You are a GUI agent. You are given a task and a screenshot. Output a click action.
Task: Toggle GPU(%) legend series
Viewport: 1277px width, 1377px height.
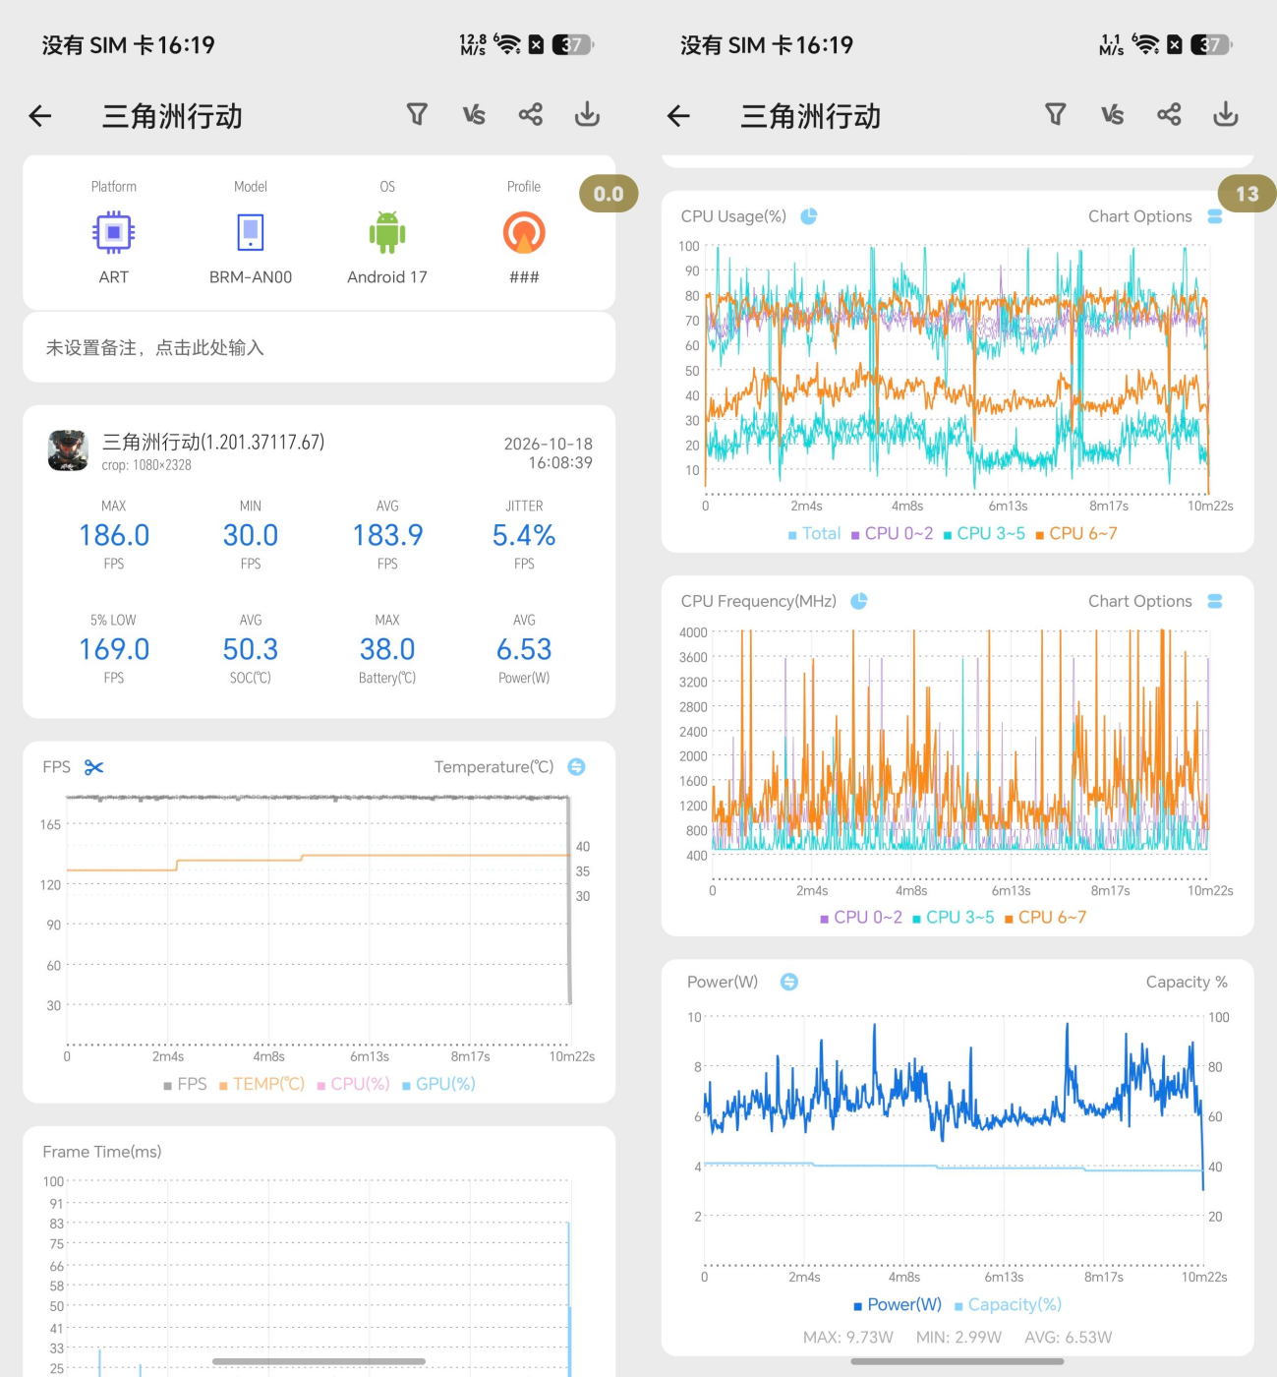click(438, 1084)
